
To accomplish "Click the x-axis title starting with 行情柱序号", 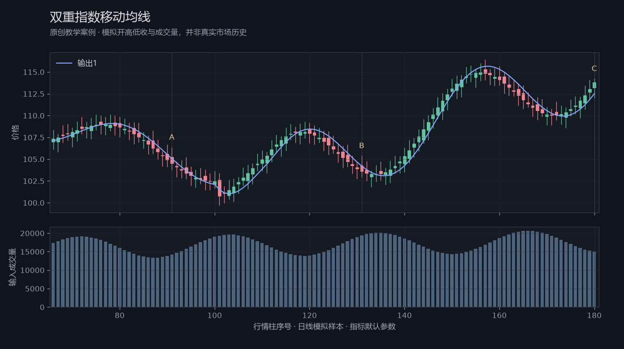I will pyautogui.click(x=325, y=327).
